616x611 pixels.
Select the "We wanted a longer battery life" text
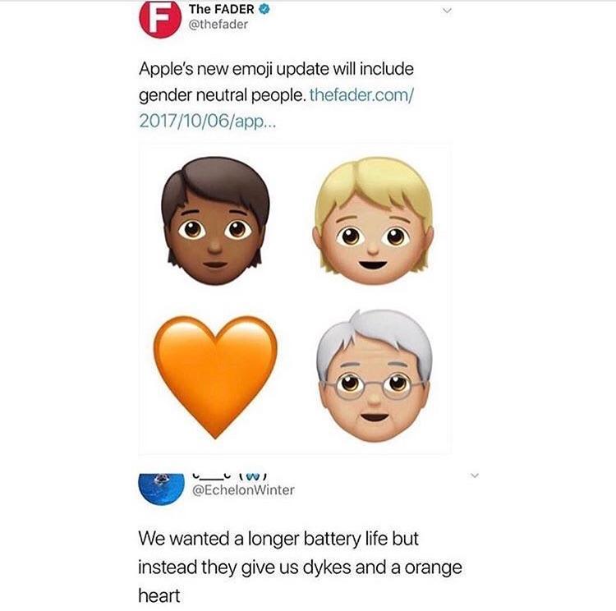coord(278,539)
